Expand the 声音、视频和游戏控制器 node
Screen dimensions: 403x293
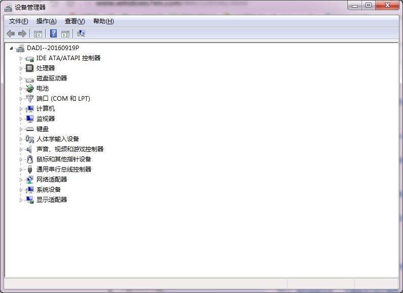[x=21, y=149]
